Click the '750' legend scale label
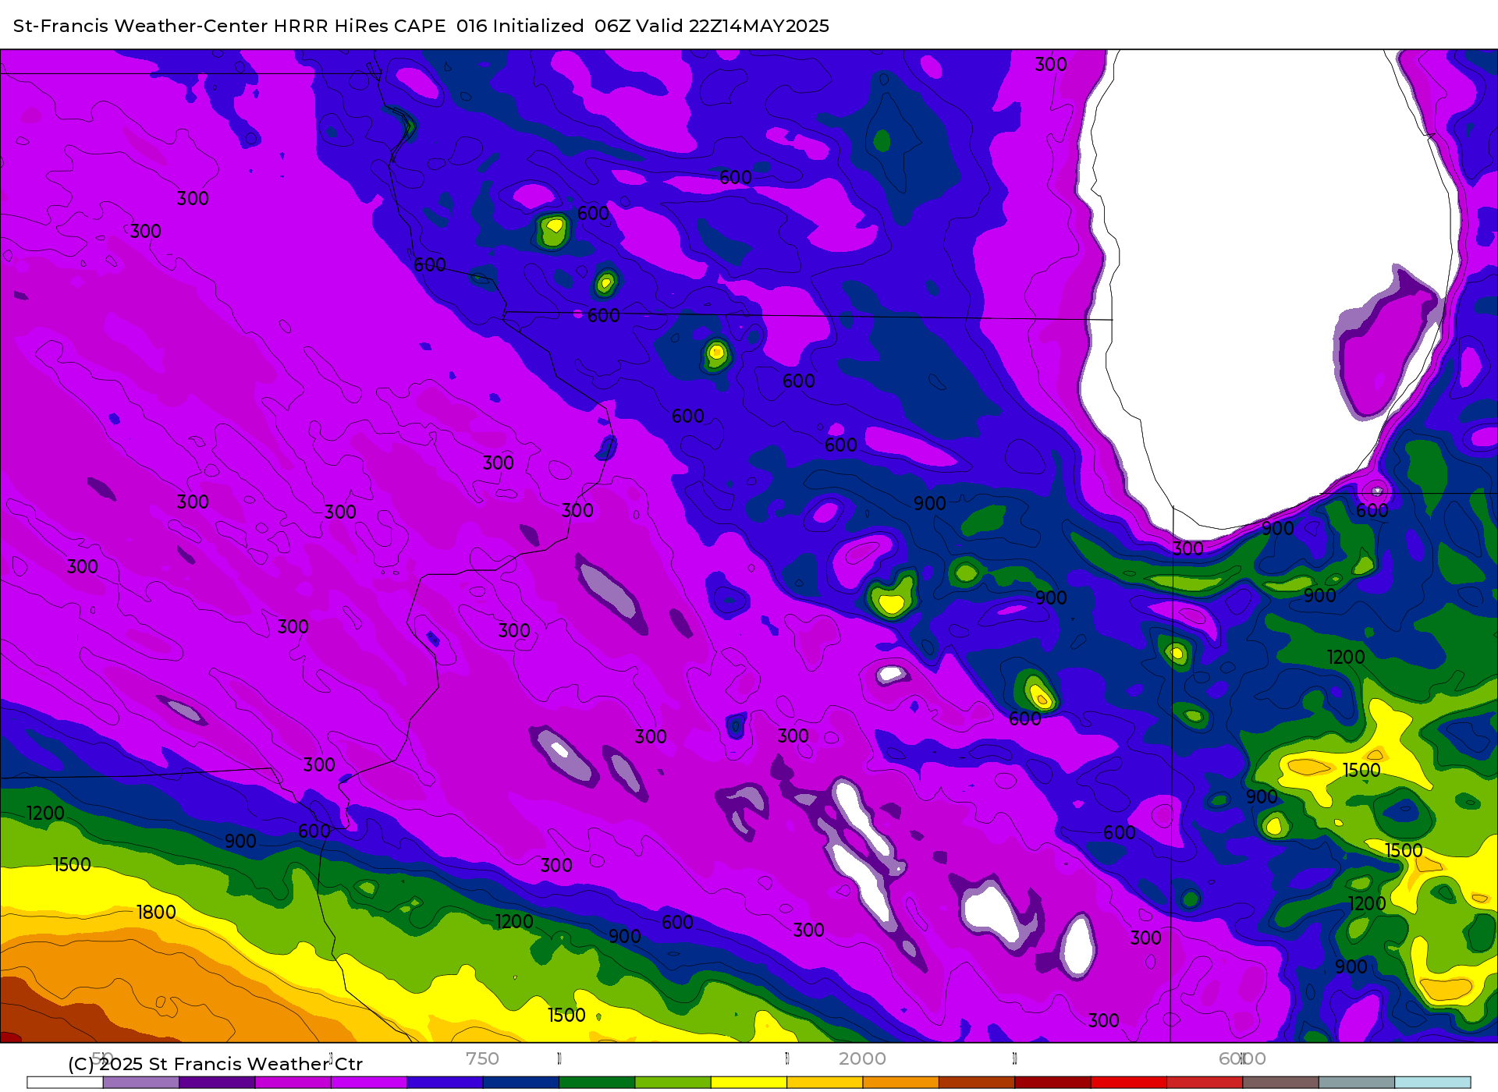 482,1058
